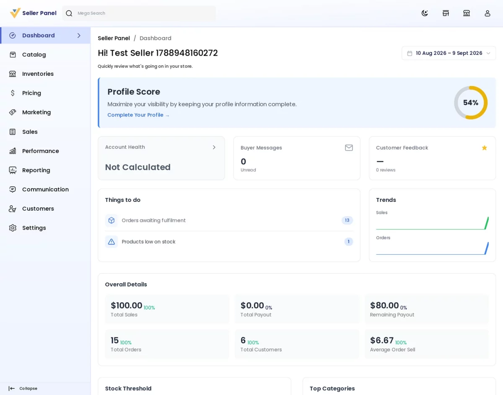Viewport: 503px width, 395px height.
Task: Click the Orders trend blue line chart
Action: [x=432, y=248]
